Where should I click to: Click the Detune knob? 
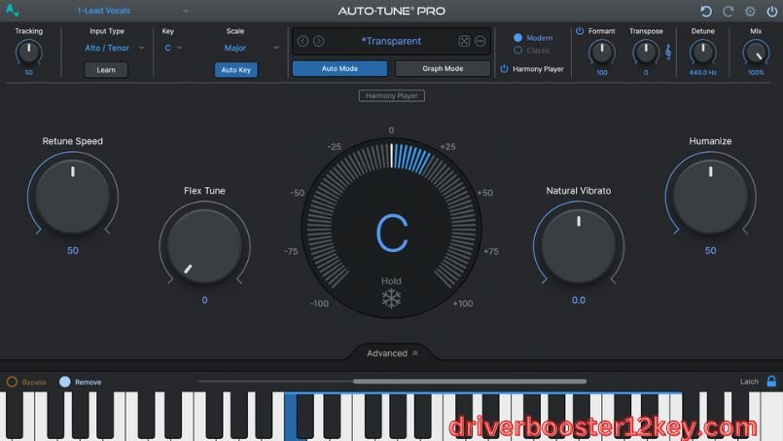(702, 53)
